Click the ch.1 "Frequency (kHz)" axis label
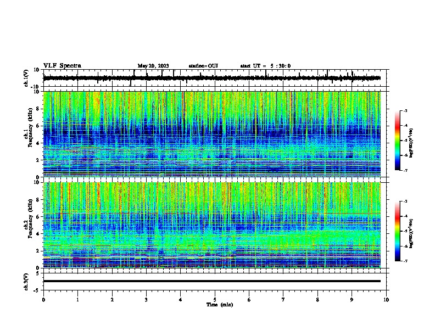The image size is (435, 336). click(x=30, y=128)
